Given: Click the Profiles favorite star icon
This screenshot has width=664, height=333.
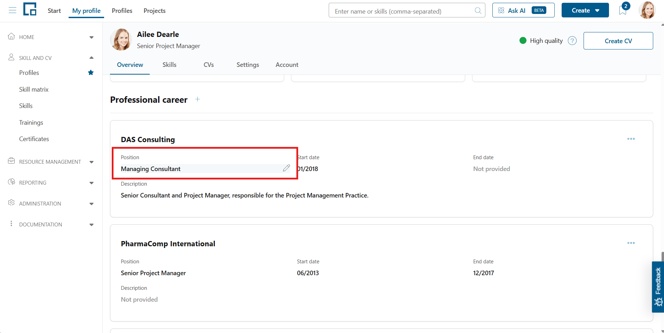Looking at the screenshot, I should click(x=91, y=72).
